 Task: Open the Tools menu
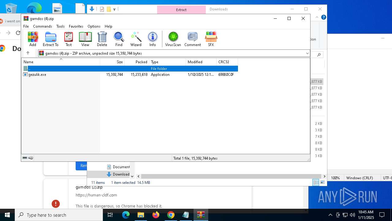(60, 26)
